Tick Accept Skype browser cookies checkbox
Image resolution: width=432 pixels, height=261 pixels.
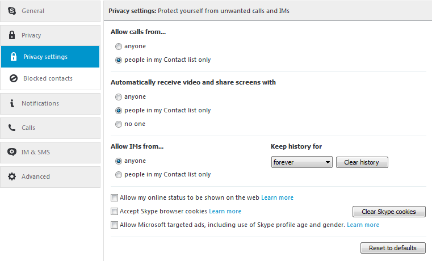pos(115,212)
